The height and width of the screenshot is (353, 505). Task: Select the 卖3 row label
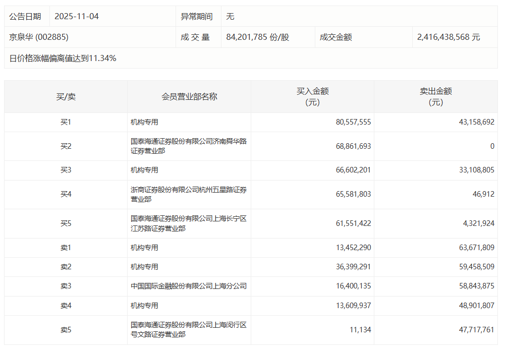(x=66, y=286)
